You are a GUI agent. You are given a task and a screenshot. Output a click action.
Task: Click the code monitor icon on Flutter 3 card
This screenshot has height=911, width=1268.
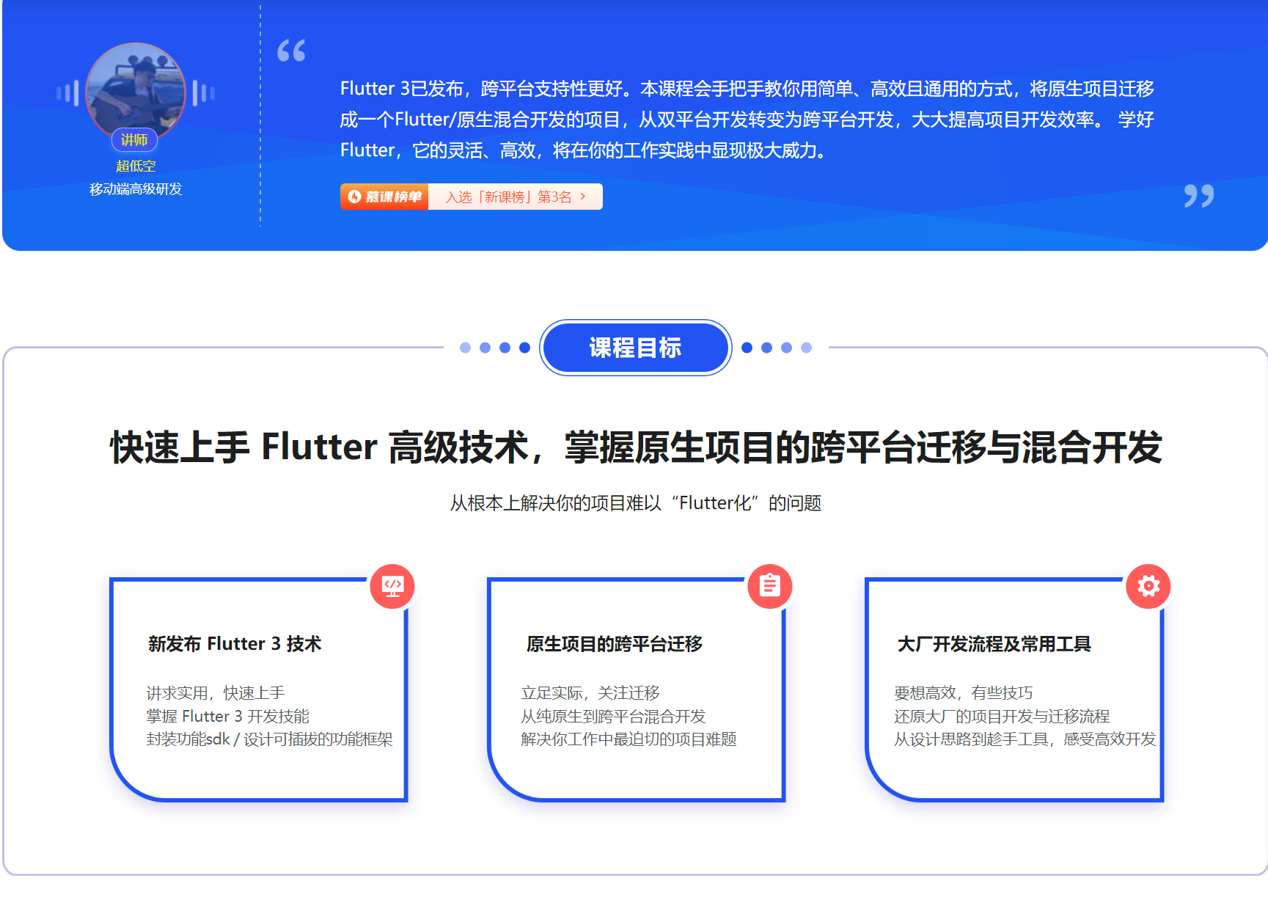392,586
